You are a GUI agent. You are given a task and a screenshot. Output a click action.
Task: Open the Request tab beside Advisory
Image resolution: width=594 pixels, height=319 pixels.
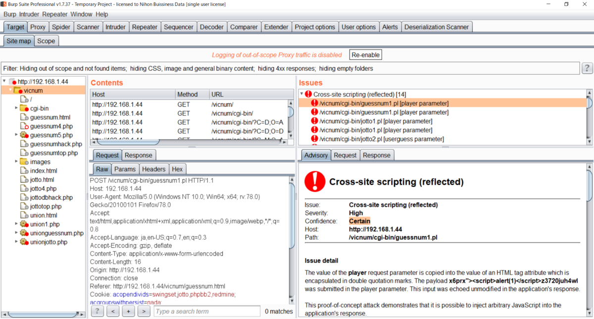click(x=345, y=155)
